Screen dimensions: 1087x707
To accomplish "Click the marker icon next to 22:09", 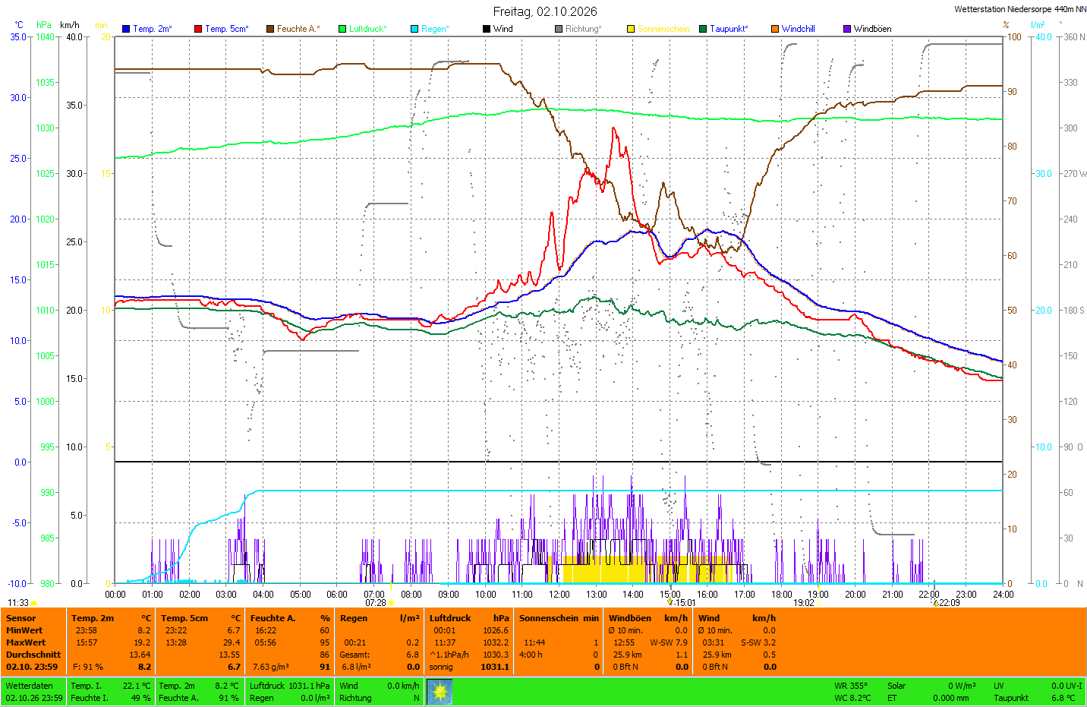I will (935, 602).
